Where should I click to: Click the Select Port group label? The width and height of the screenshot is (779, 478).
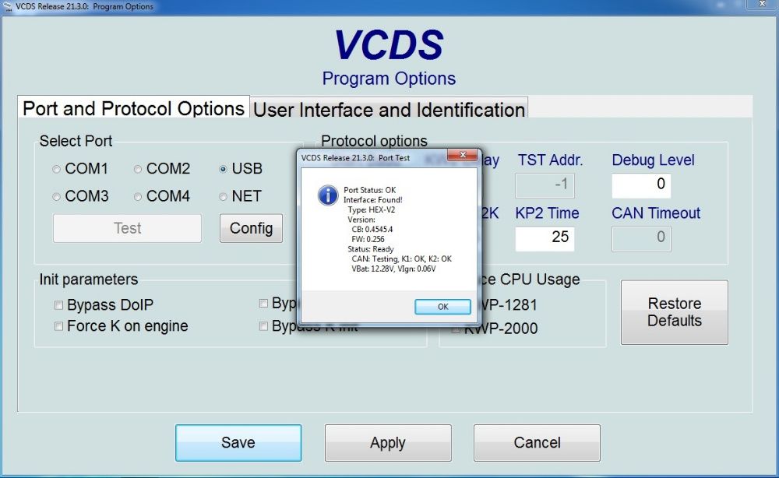point(76,141)
